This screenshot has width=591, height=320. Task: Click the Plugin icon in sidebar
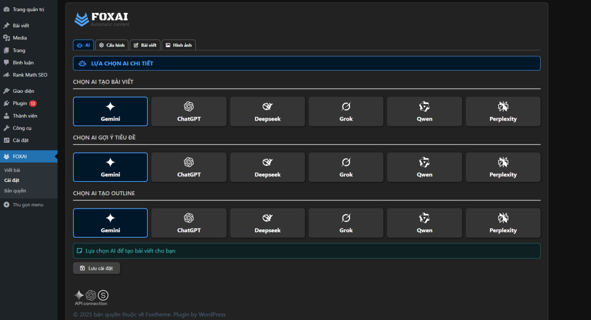6,103
